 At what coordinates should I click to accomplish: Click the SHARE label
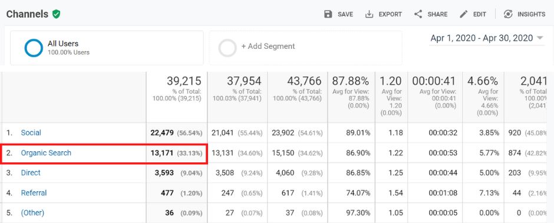pyautogui.click(x=437, y=15)
